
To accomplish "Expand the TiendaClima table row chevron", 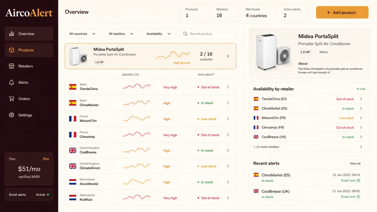I will point(228,87).
